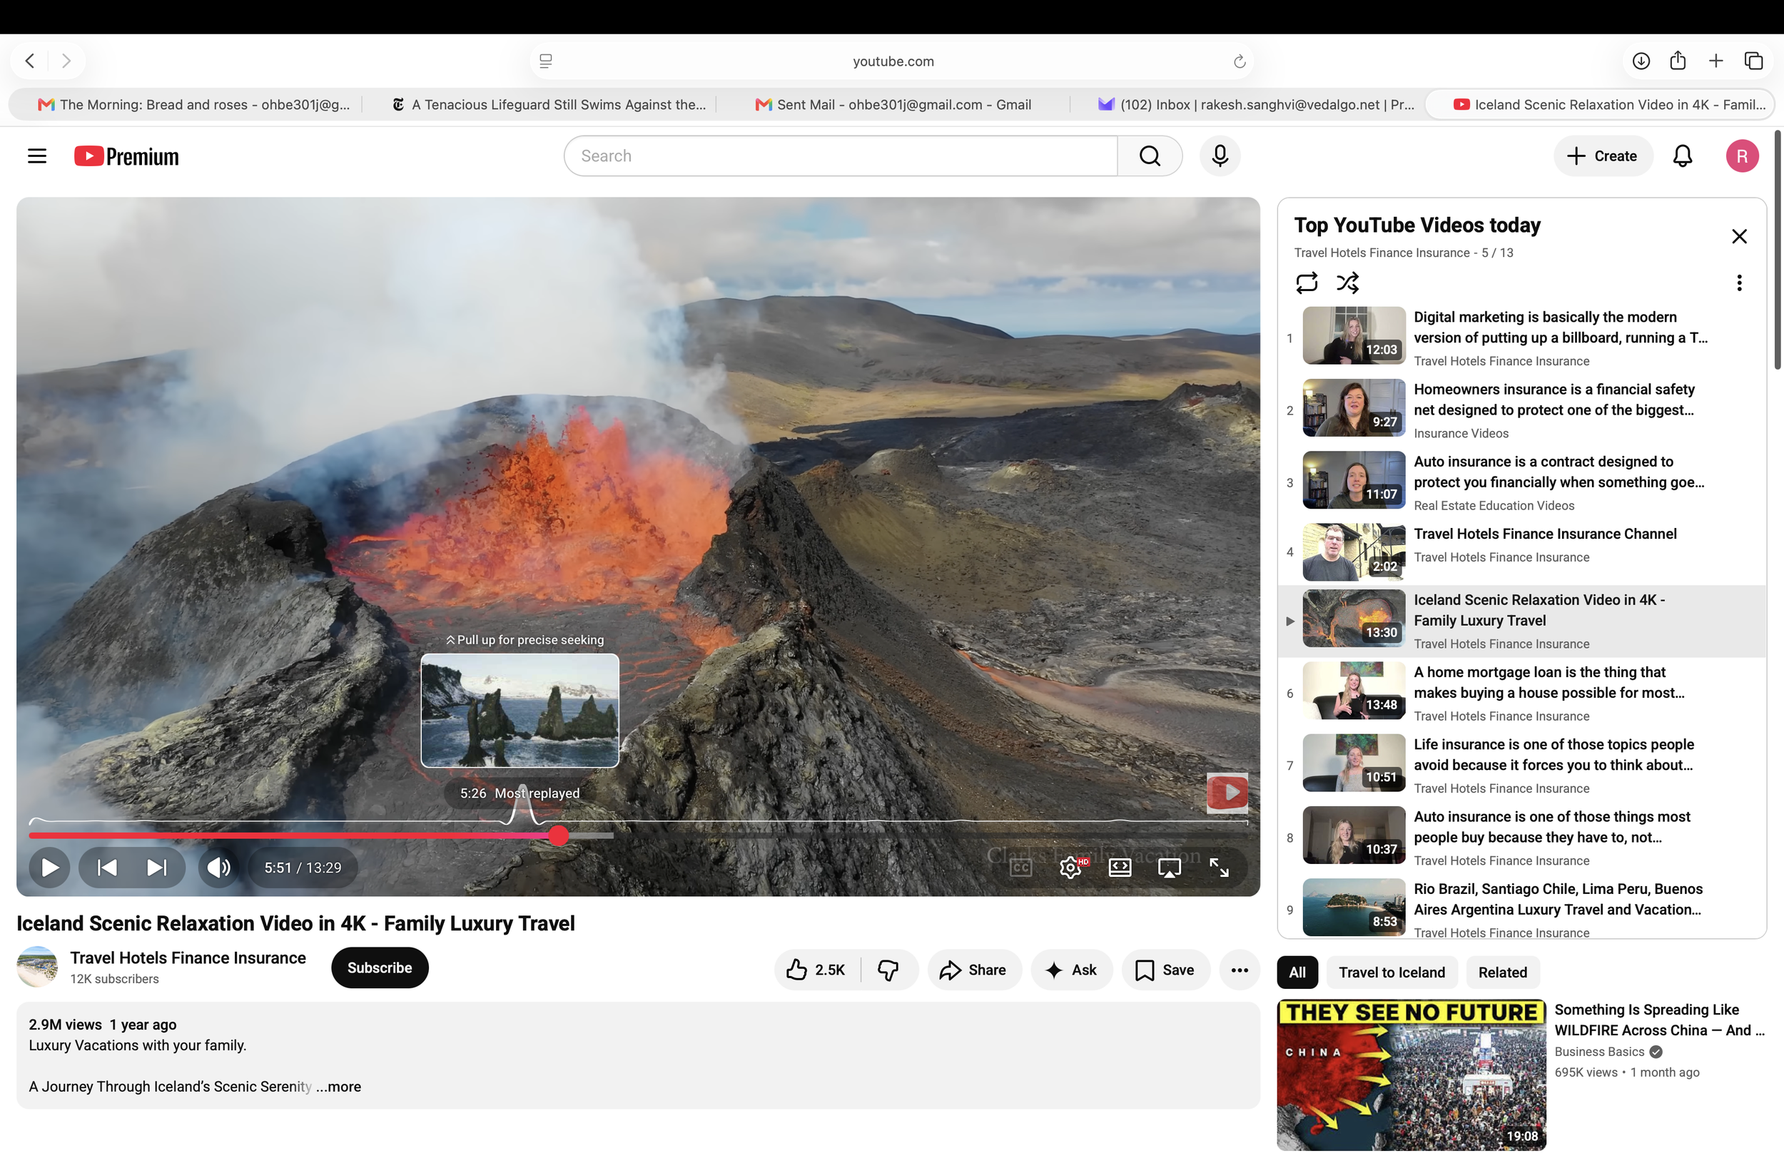Show the tab overview icon

point(1753,61)
